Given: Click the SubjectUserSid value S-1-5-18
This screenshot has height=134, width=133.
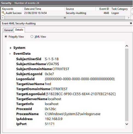Looking at the screenshot, I should (x=52, y=59).
